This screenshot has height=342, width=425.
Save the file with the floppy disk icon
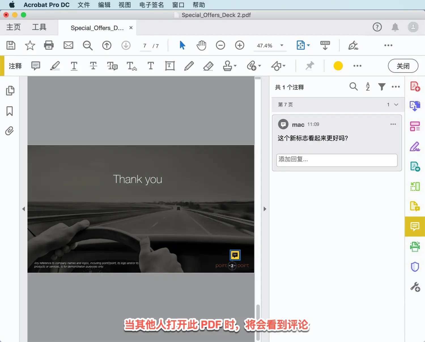point(11,45)
